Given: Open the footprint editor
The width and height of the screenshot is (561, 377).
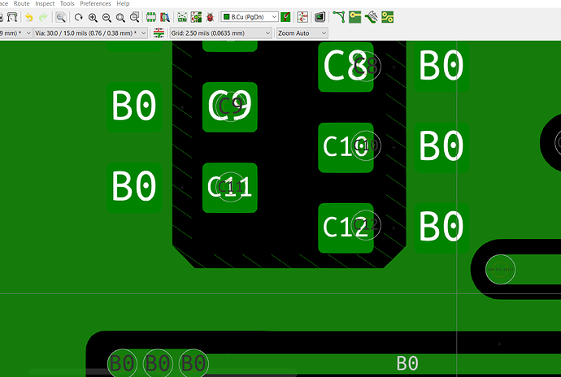Looking at the screenshot, I should point(151,17).
